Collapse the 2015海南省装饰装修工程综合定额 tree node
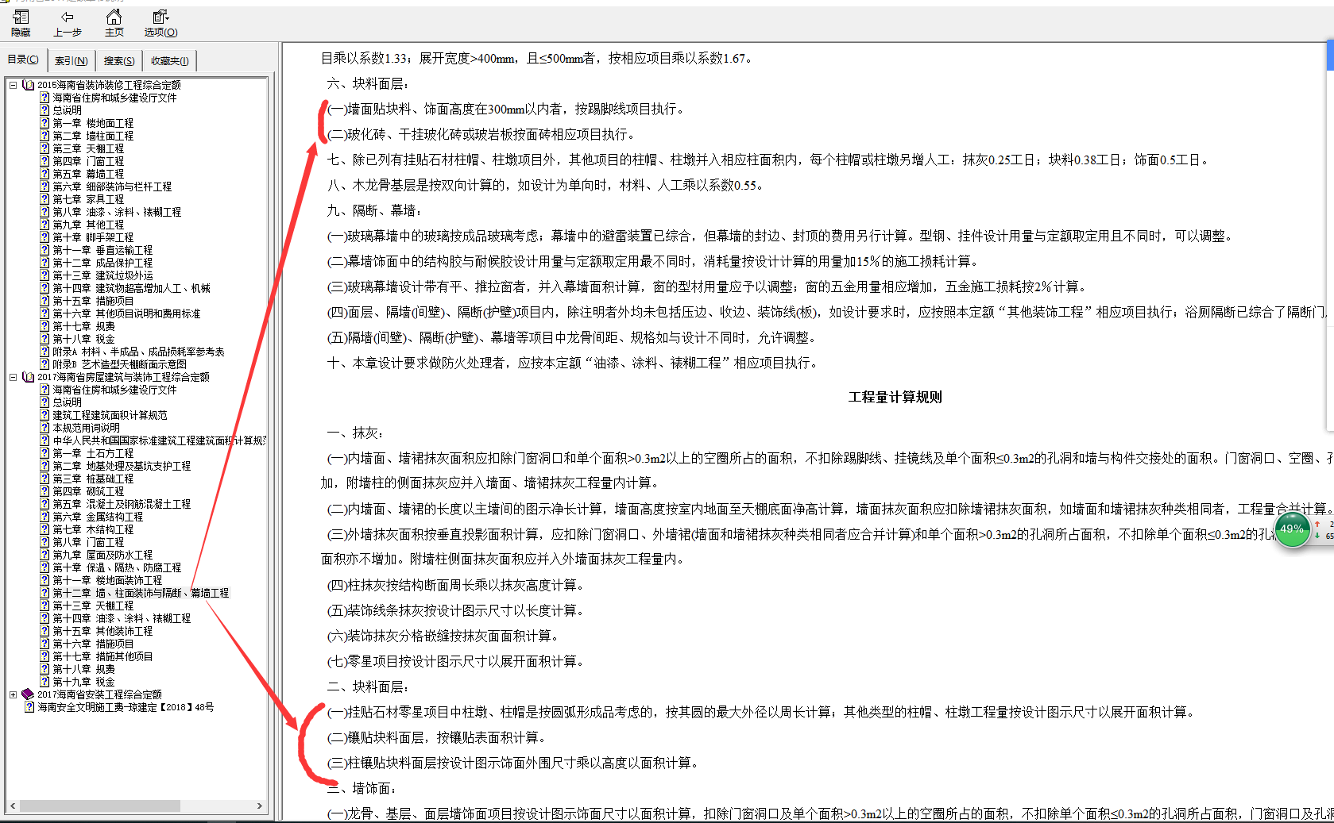The height and width of the screenshot is (823, 1334). click(13, 85)
